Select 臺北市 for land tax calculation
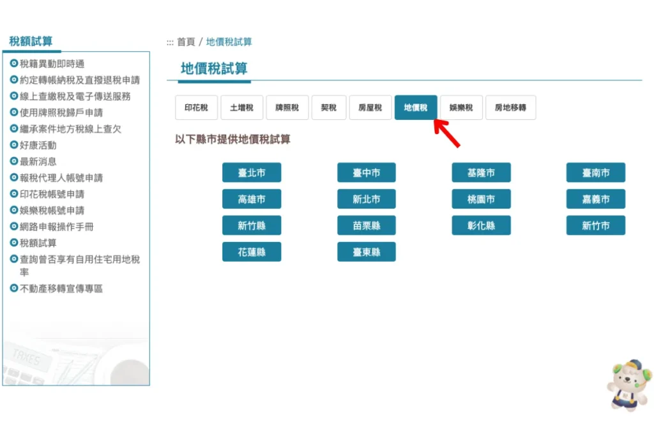Image resolution: width=654 pixels, height=436 pixels. pos(252,172)
